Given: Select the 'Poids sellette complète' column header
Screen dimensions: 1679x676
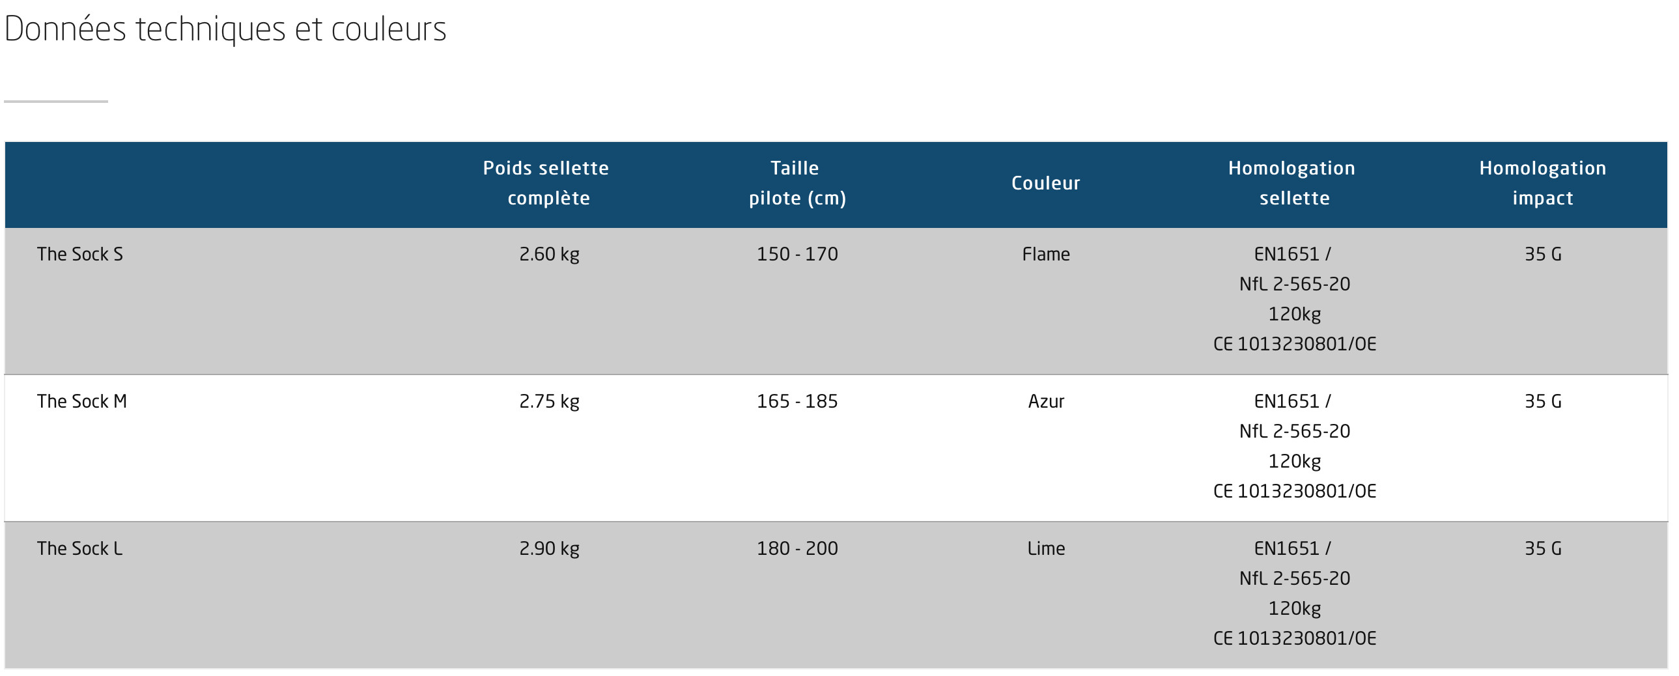Looking at the screenshot, I should pos(548,183).
